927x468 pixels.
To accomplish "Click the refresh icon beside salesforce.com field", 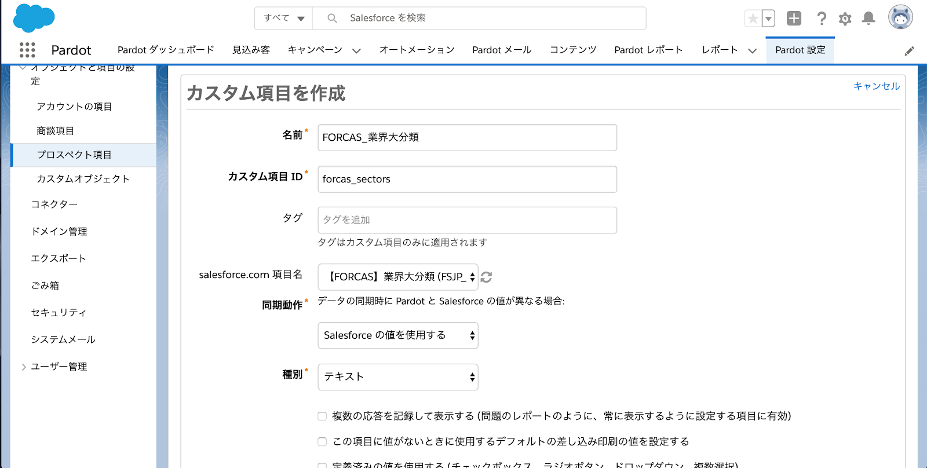I will click(x=487, y=277).
